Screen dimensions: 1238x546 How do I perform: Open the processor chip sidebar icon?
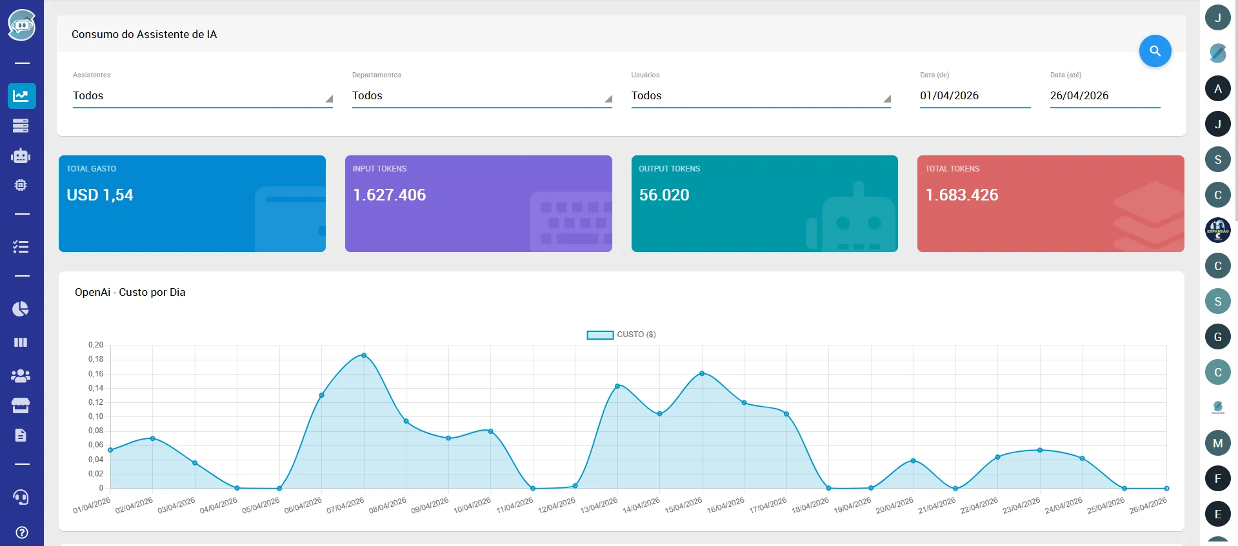[x=21, y=185]
